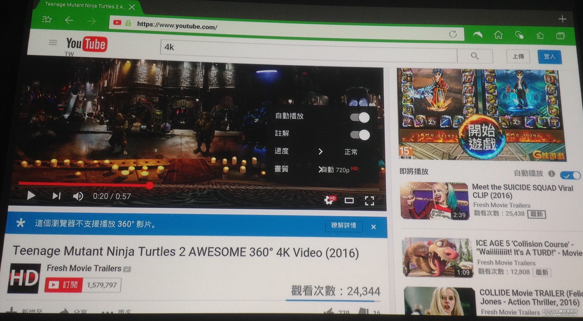The height and width of the screenshot is (321, 583).
Task: Switch the player to theater mode
Action: pos(349,200)
